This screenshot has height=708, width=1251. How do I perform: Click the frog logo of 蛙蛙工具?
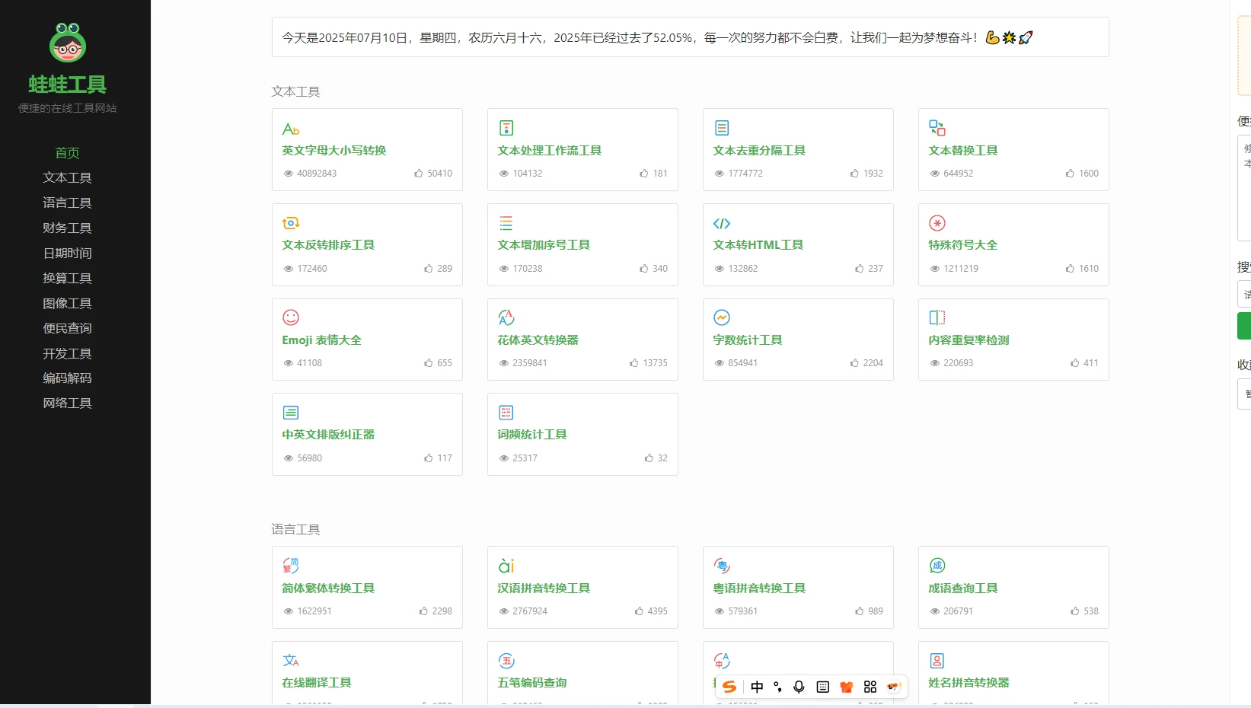click(x=68, y=43)
